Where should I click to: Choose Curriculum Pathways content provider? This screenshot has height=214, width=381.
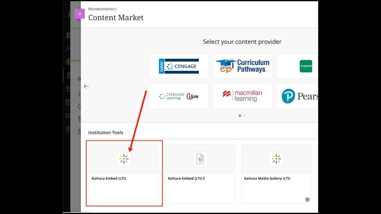242,66
